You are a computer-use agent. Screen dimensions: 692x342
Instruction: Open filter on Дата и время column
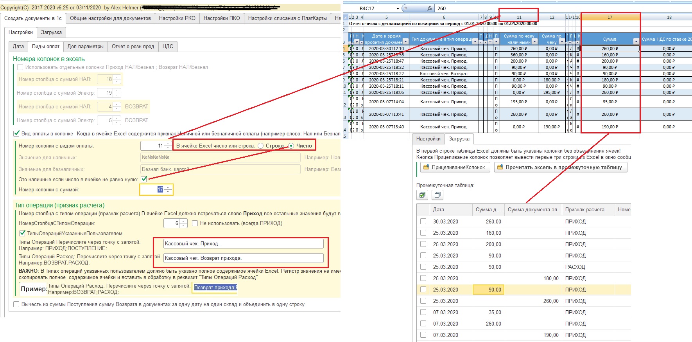(x=405, y=42)
